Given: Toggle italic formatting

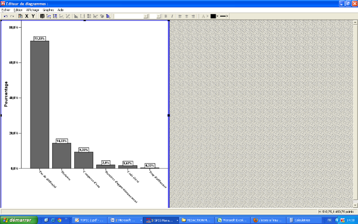Looking at the screenshot, I should pos(172,16).
